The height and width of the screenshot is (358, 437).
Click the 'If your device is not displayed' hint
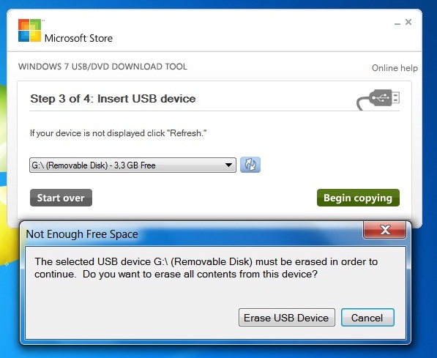118,133
